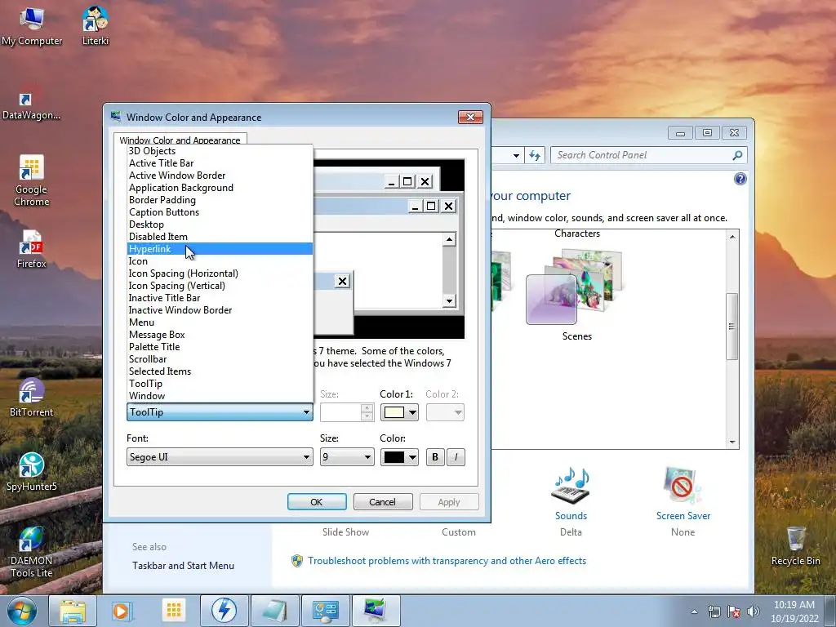
Task: Open Sounds icon in Personalization window
Action: coord(571,486)
